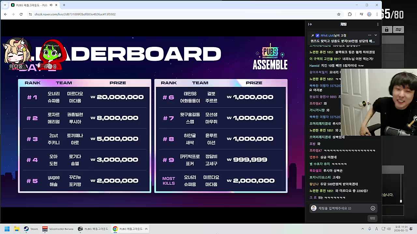This screenshot has width=417, height=234.
Task: Show hidden tray icons via the chevron
Action: coord(362,229)
